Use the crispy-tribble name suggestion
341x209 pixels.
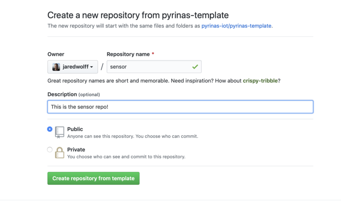pyautogui.click(x=260, y=81)
